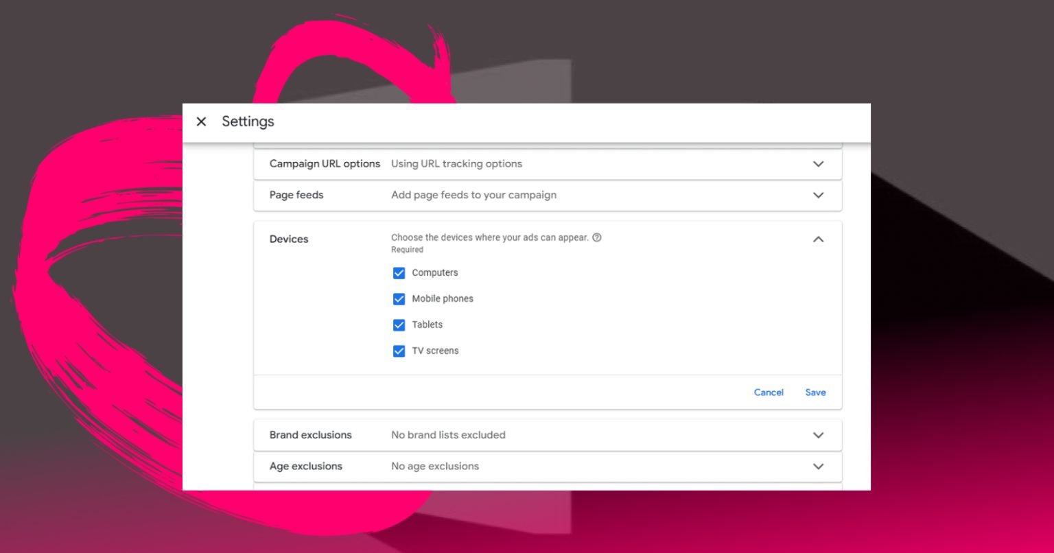
Task: Expand the Page feeds chevron
Action: click(x=818, y=195)
